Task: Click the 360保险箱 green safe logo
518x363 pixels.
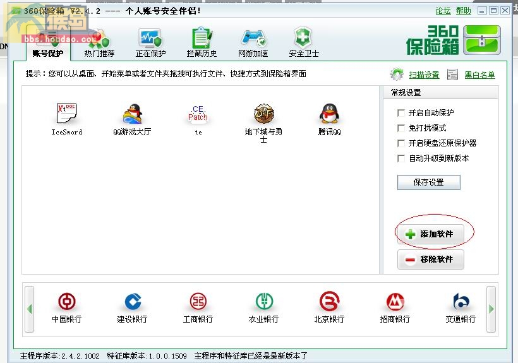Action: tap(482, 40)
